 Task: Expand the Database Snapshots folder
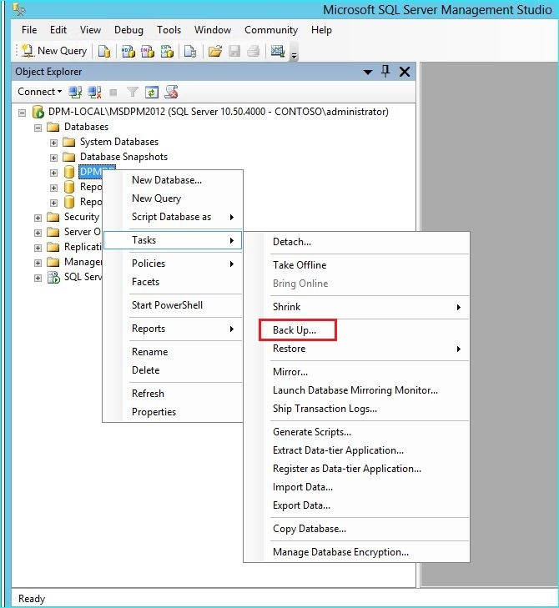coord(53,158)
